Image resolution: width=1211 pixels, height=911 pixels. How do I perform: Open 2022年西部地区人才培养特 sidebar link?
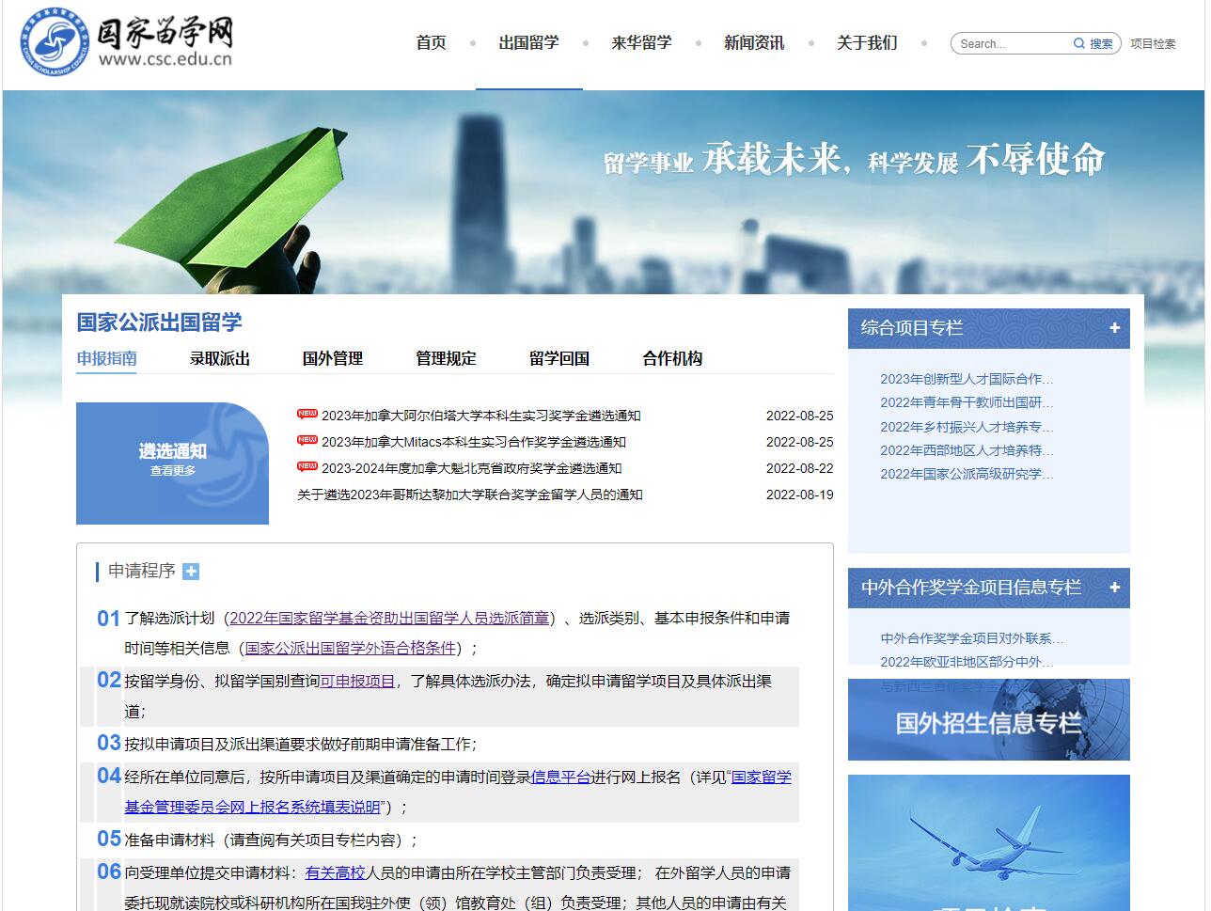click(x=967, y=450)
